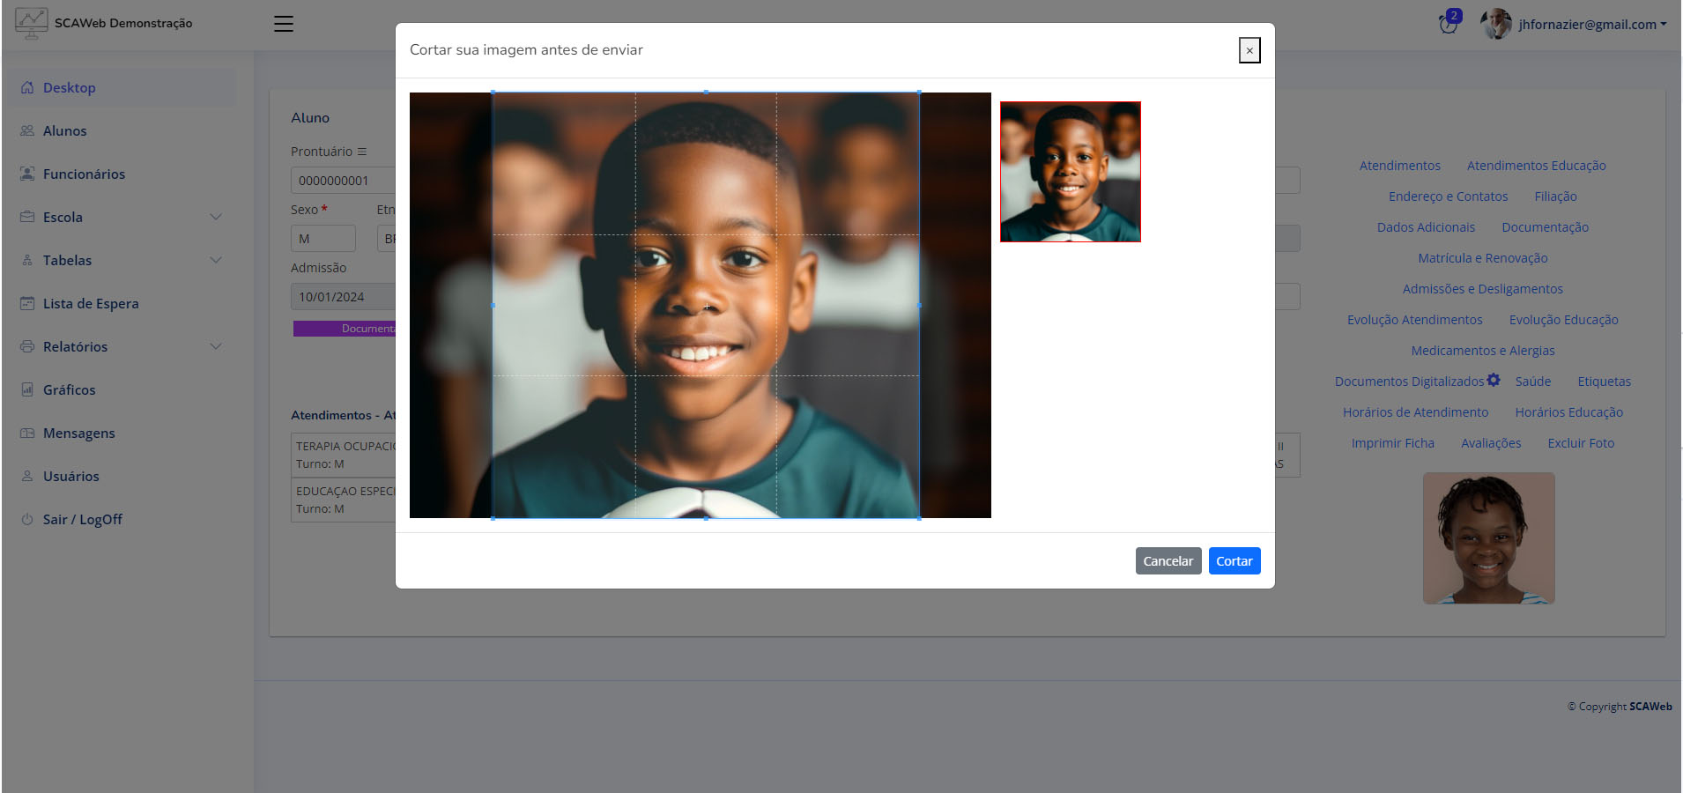Viewport: 1683px width, 793px height.
Task: Click the SCAWeb logo icon
Action: [x=31, y=23]
